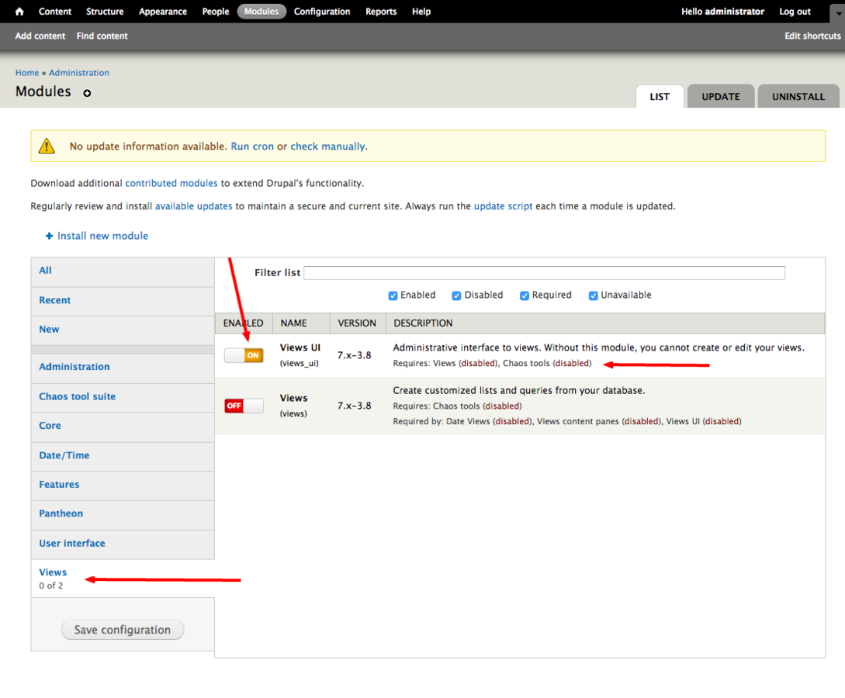Viewport: 845px width, 698px height.
Task: Open the Modules menu item
Action: coord(261,12)
